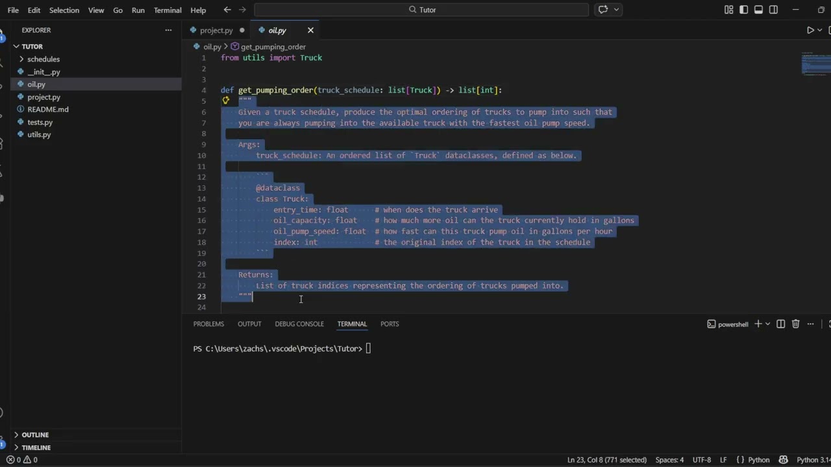
Task: Click the Ln 23, Col 8 cursor position status
Action: tap(606, 460)
